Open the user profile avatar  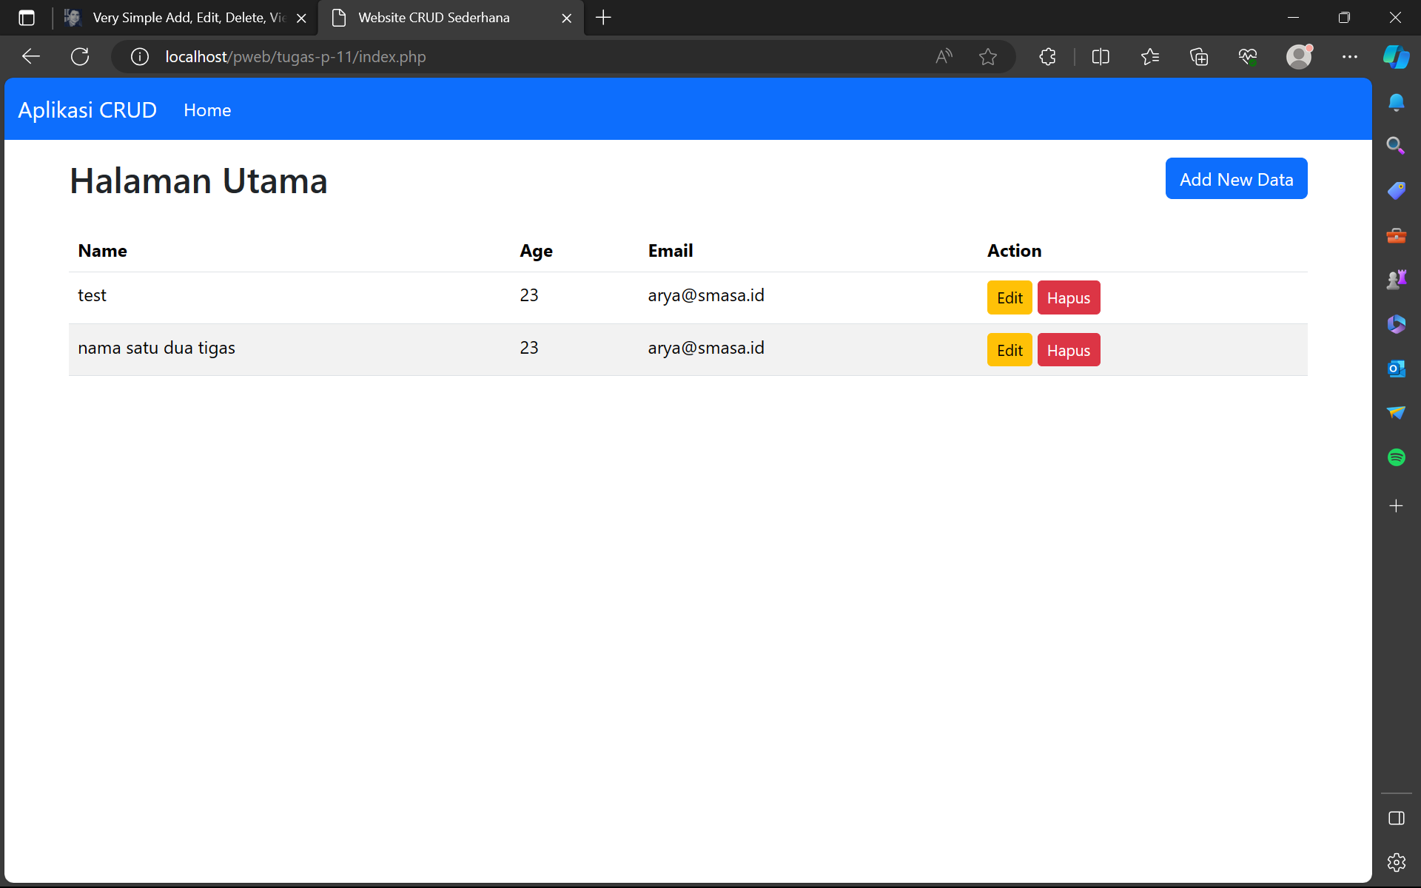pos(1299,57)
